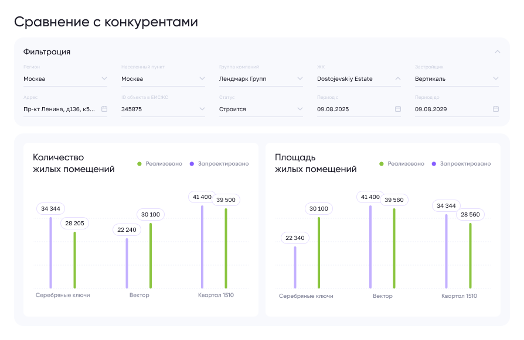Click the 30 100 label in Площадь chart
The height and width of the screenshot is (340, 524).
(319, 208)
